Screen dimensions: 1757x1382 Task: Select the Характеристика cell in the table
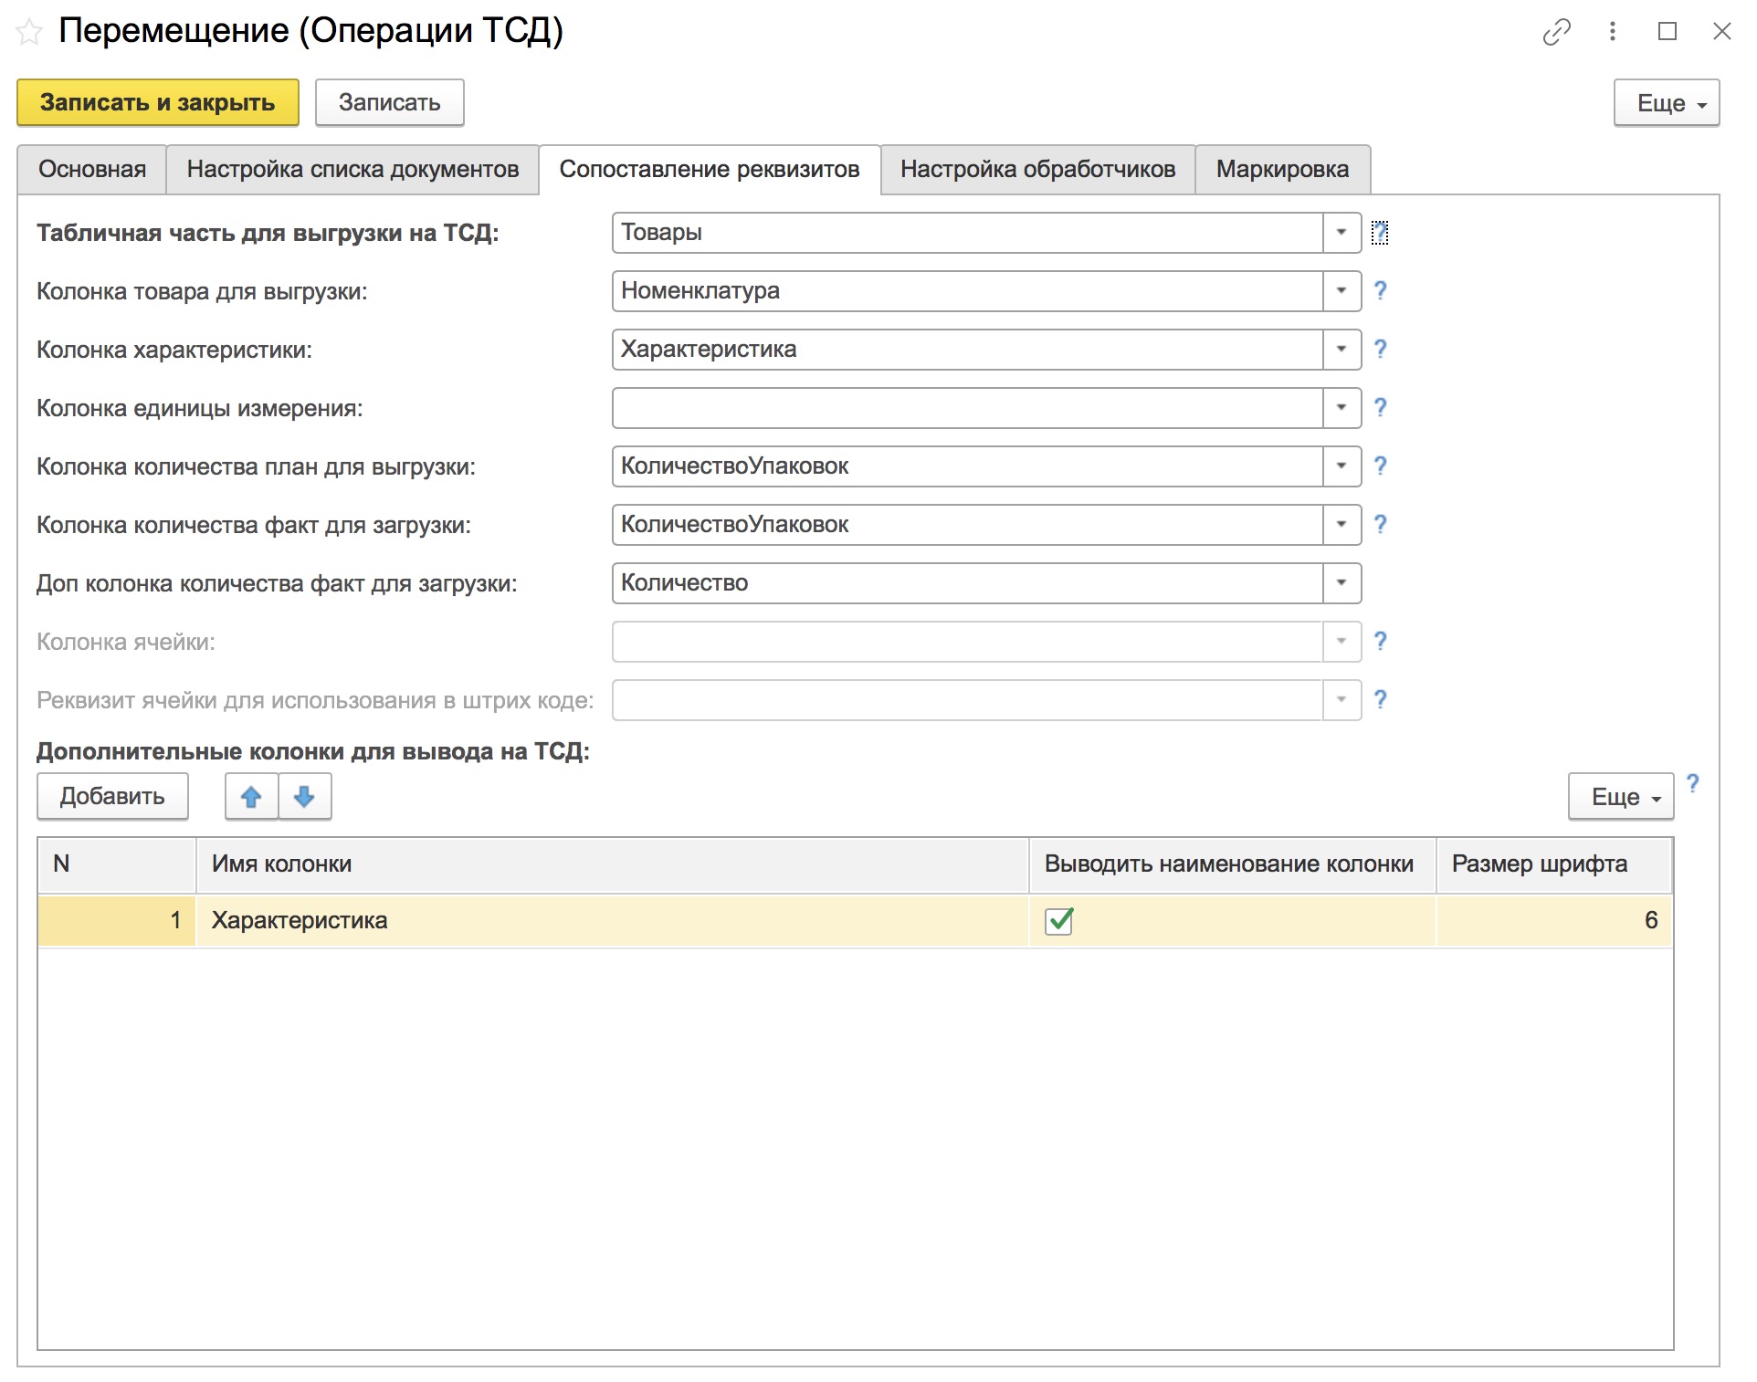point(613,920)
